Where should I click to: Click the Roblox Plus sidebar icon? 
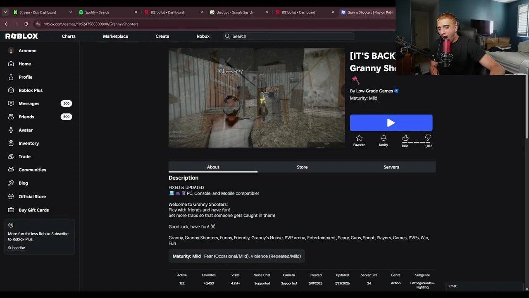pos(11,90)
